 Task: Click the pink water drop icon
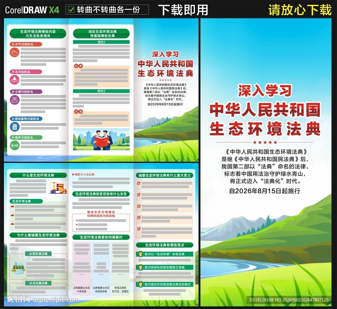pyautogui.click(x=14, y=80)
